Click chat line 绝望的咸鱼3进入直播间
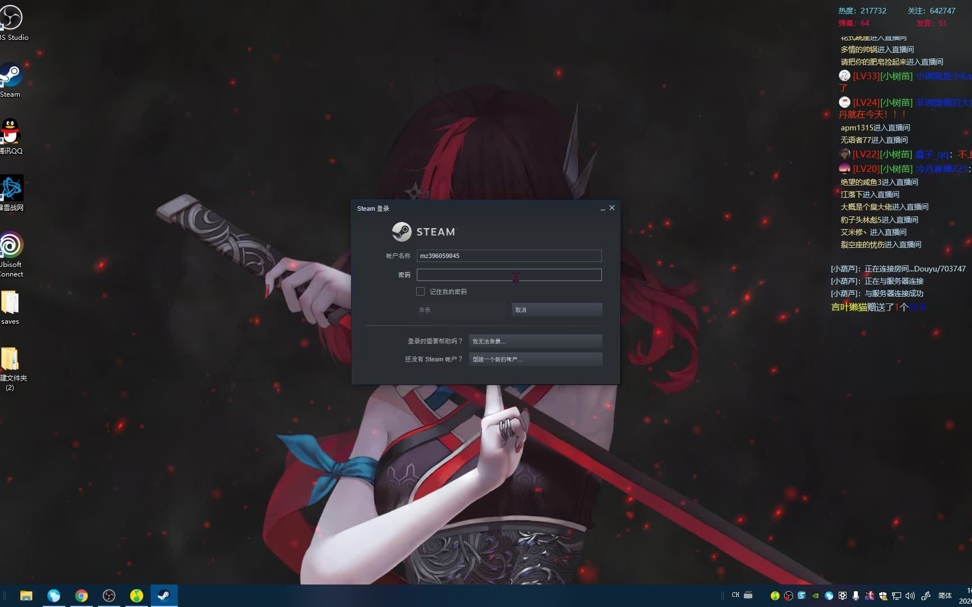 (879, 182)
